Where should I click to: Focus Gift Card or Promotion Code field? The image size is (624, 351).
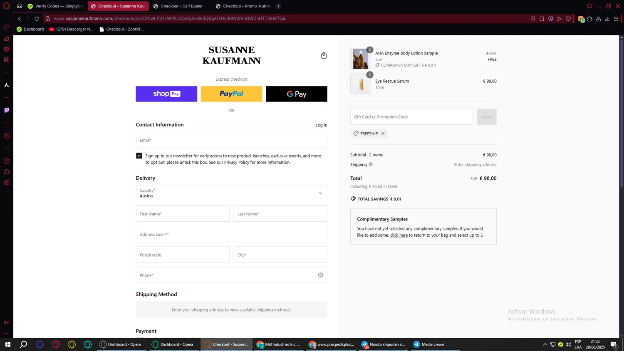click(411, 117)
